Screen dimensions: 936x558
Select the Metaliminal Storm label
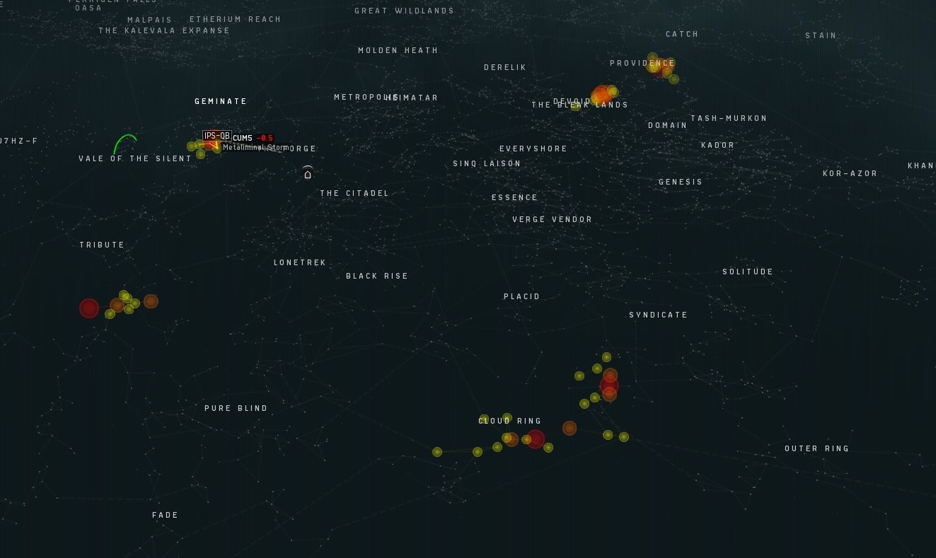click(255, 148)
